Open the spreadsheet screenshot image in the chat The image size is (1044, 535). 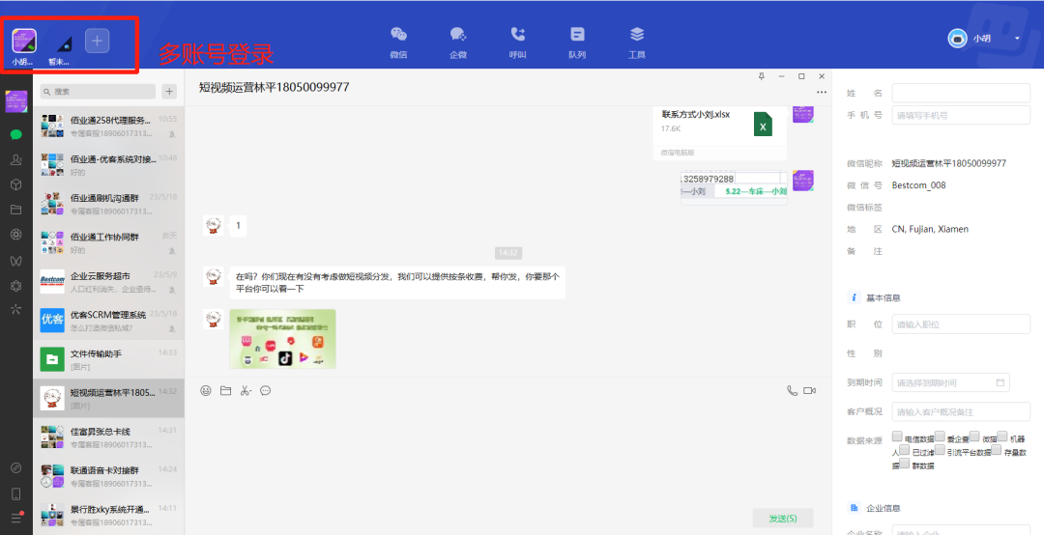734,187
